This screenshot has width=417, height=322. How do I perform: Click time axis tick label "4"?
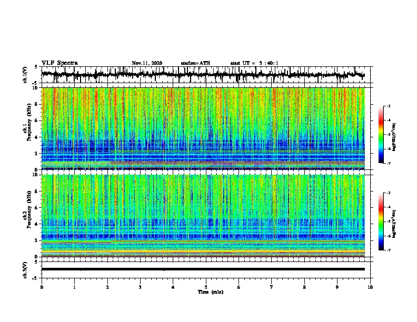(173, 287)
